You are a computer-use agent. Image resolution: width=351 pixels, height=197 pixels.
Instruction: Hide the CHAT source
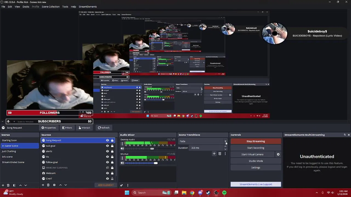(x=107, y=179)
